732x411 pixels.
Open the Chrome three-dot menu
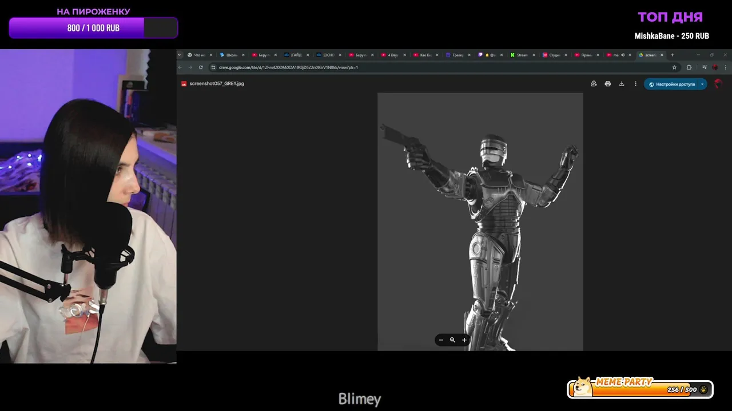click(725, 67)
